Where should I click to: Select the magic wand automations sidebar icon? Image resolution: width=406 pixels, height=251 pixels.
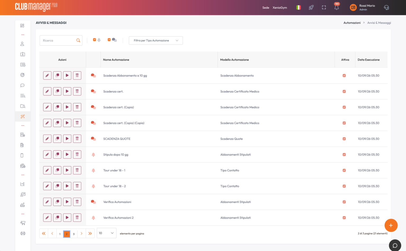point(23,116)
